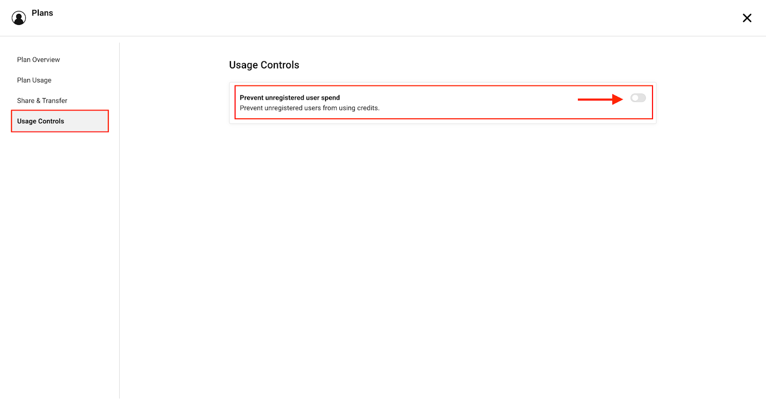Image resolution: width=766 pixels, height=409 pixels.
Task: Click the Usage Controls page heading
Action: [264, 65]
